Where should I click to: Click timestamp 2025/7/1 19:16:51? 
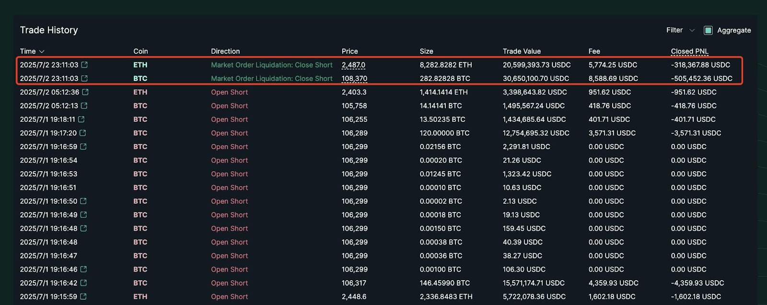tap(48, 188)
